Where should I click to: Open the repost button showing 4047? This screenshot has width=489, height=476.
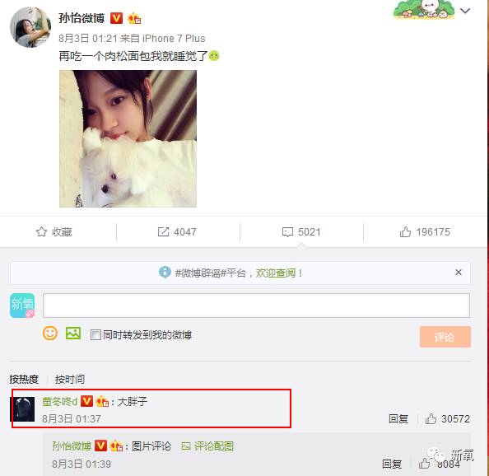click(x=177, y=231)
